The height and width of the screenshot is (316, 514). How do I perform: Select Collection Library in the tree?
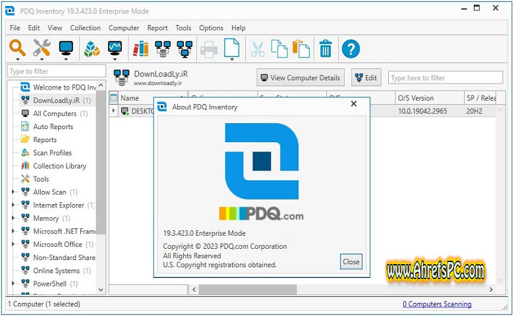(x=53, y=166)
